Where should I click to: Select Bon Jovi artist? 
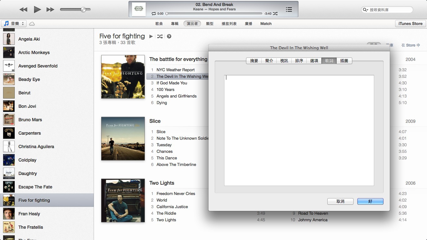click(47, 106)
